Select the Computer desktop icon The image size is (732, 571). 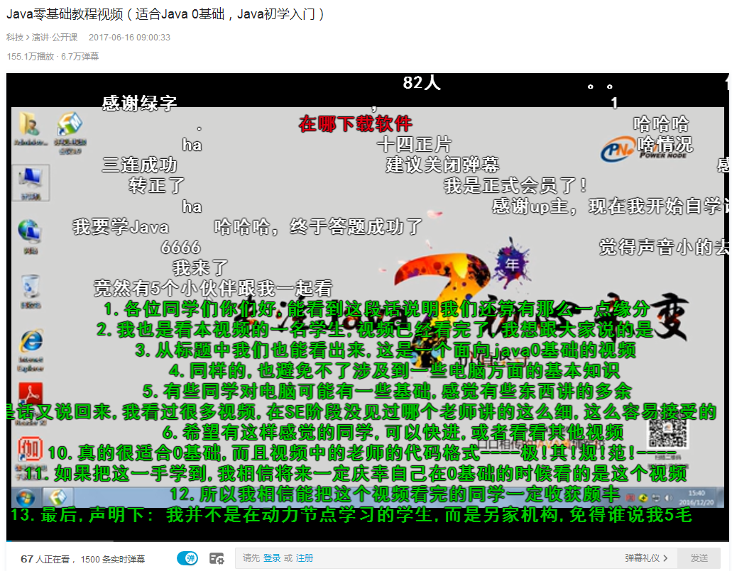(x=31, y=181)
